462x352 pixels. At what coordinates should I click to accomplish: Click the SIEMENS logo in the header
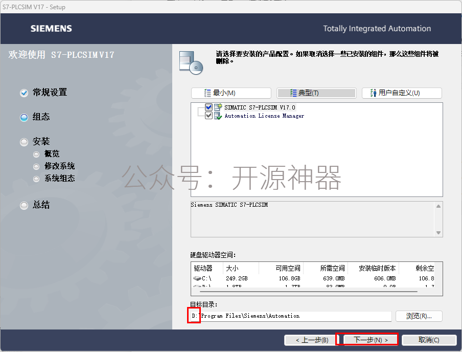[51, 29]
